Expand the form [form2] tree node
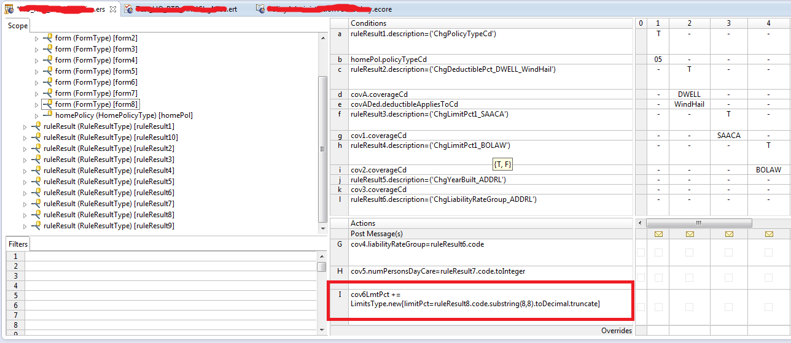Viewport: 791px width, 343px height. (36, 39)
